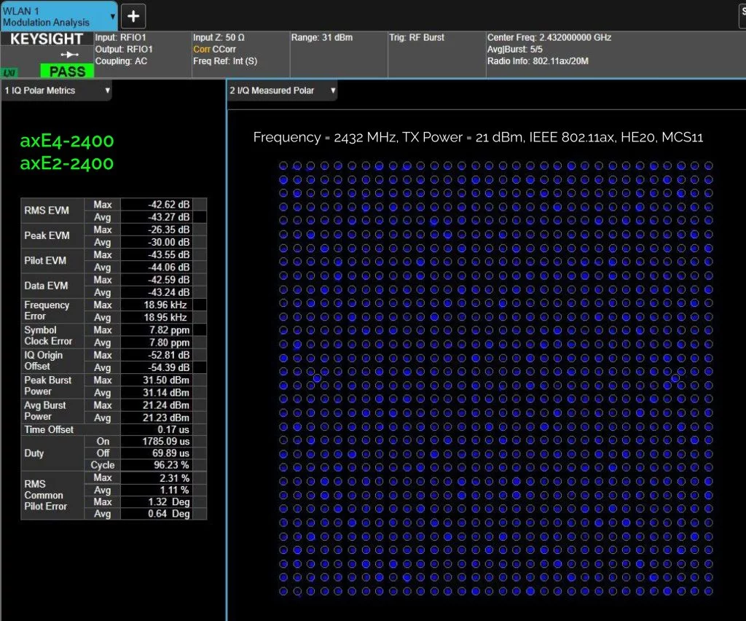Click Peak EVM Avg value -30.00 dB
The height and width of the screenshot is (621, 746).
tap(156, 242)
